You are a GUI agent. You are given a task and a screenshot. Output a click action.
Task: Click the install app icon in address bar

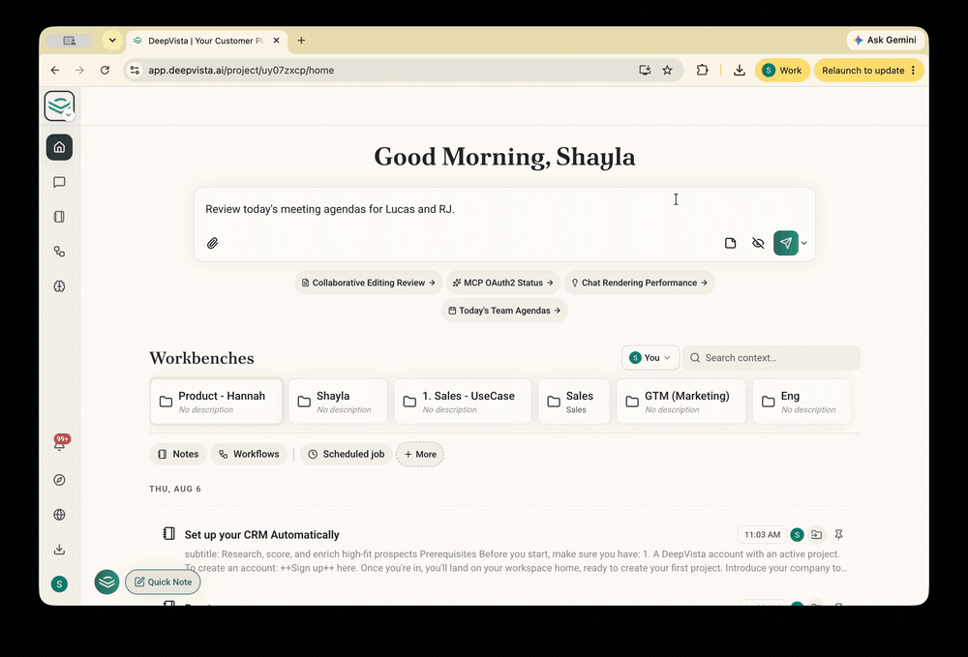click(x=645, y=71)
